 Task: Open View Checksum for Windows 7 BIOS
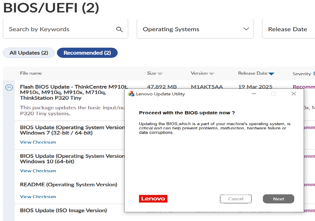38,142
